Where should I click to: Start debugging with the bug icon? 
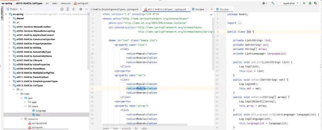coord(310,3)
